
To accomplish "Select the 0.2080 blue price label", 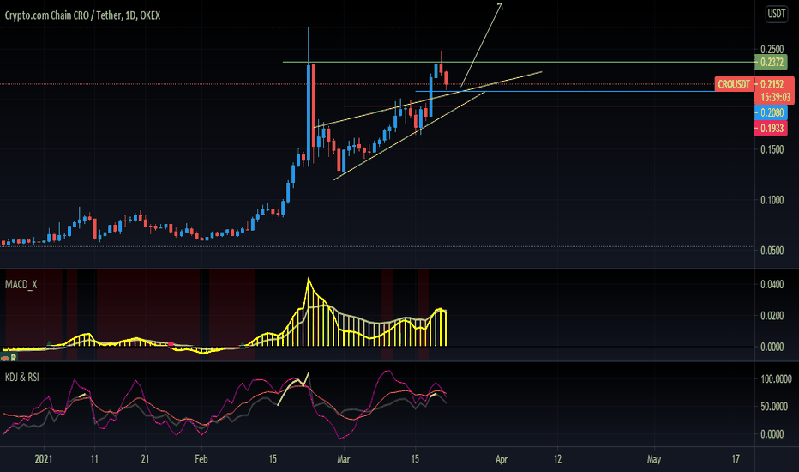I will click(772, 112).
